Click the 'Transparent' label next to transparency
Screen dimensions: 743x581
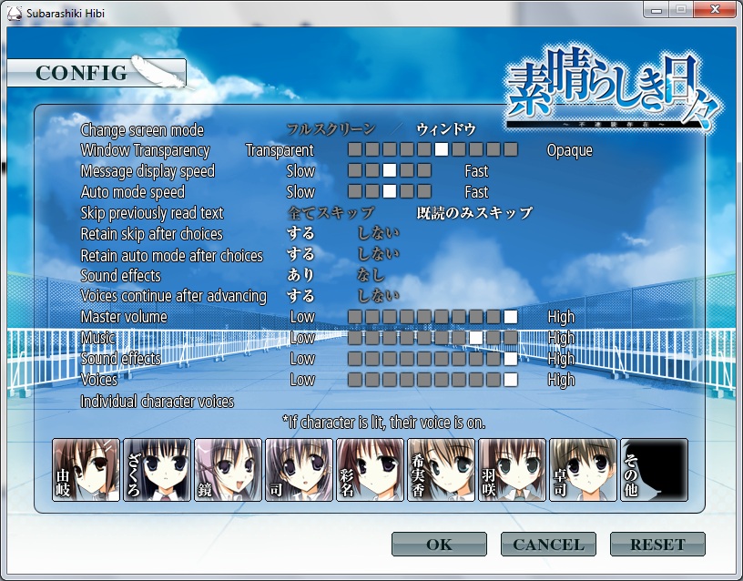pyautogui.click(x=280, y=149)
